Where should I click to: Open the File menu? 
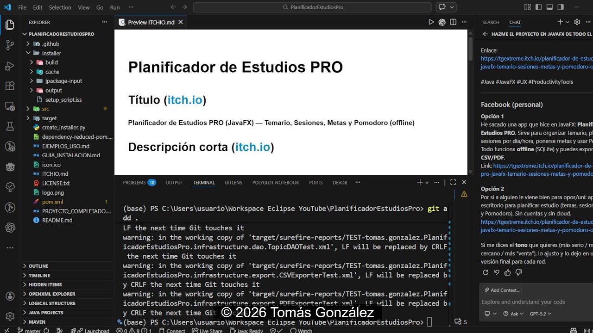tap(22, 7)
